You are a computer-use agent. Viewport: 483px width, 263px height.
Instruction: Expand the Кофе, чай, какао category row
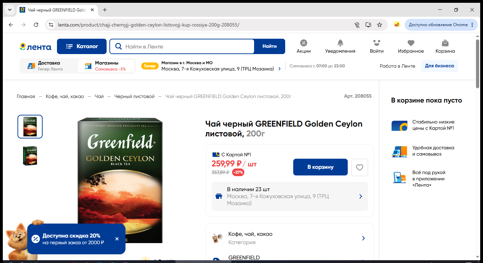tap(290, 238)
